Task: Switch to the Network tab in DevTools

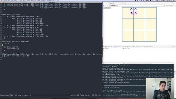Action: 124,47
